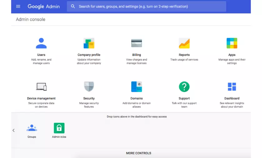262x158 pixels.
Task: Click the Device management label
Action: pyautogui.click(x=41, y=99)
